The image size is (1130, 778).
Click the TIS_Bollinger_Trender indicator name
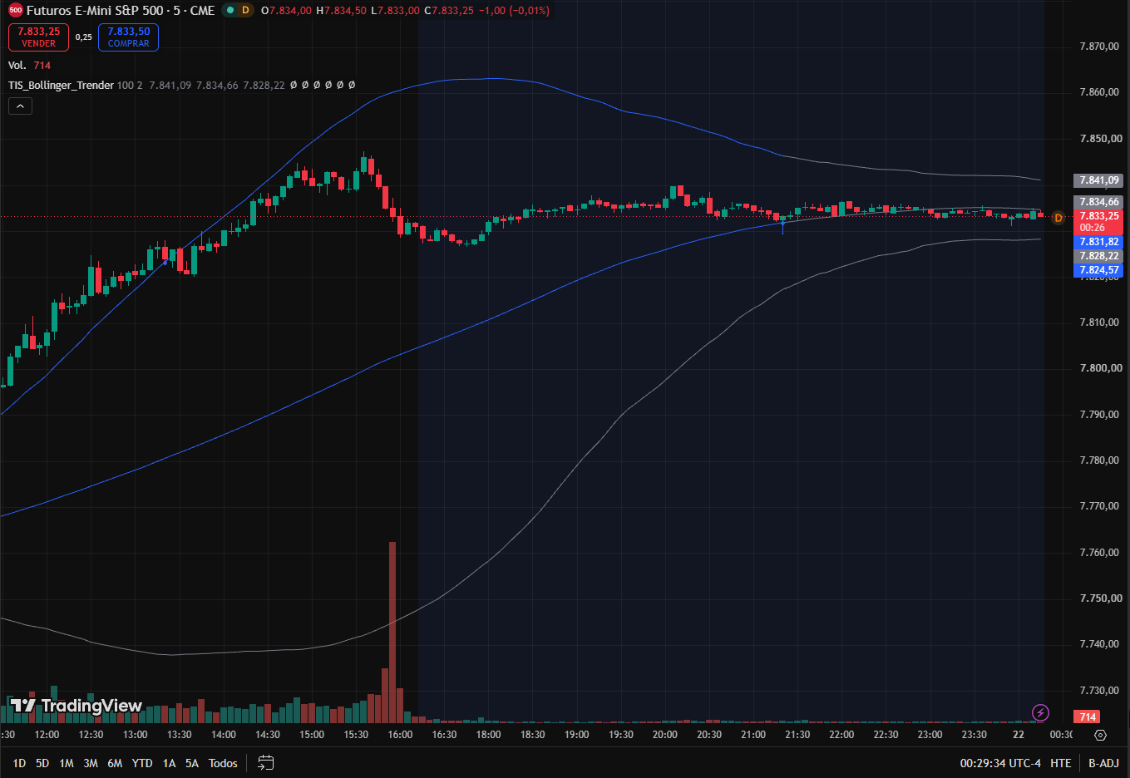pos(61,85)
